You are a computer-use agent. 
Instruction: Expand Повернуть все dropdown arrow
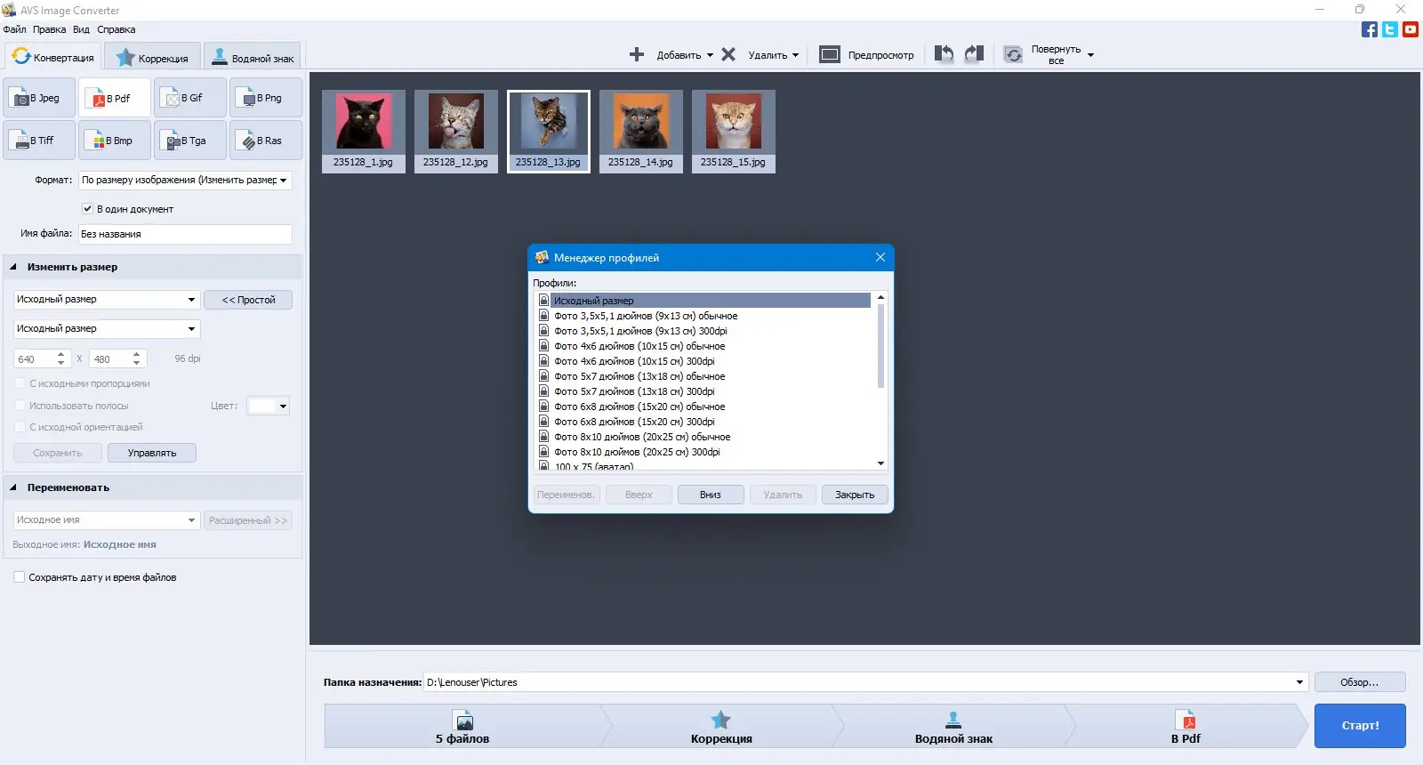click(x=1090, y=55)
